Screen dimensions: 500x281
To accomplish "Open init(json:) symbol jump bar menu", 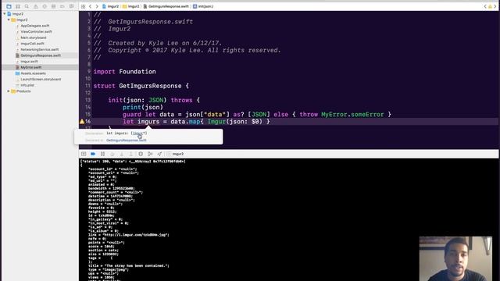I will (203, 6).
